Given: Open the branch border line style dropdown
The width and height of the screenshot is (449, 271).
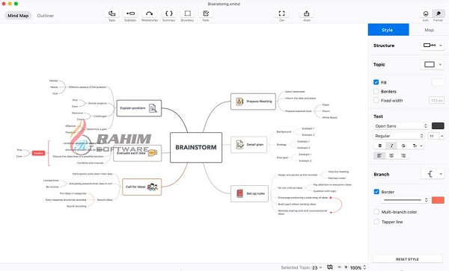Looking at the screenshot, I should pyautogui.click(x=405, y=200).
